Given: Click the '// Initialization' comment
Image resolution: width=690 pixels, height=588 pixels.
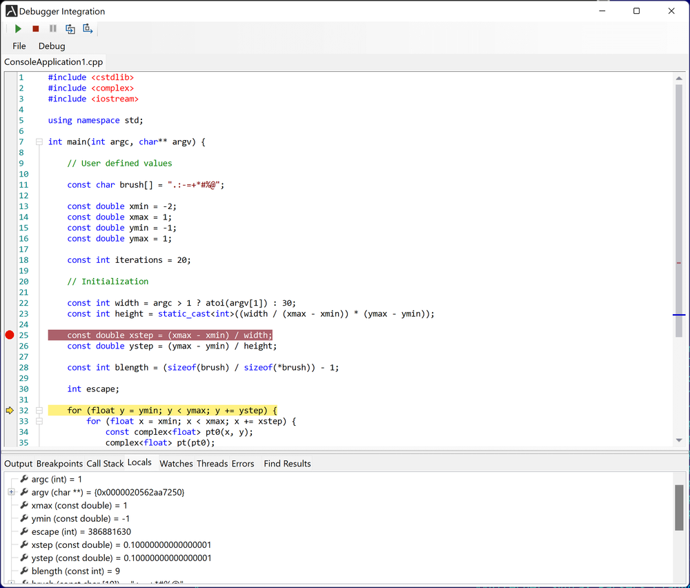Looking at the screenshot, I should coord(108,282).
